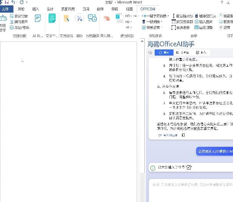Open the 一键字符转换 dropdown
233x202 pixels.
pyautogui.click(x=155, y=16)
